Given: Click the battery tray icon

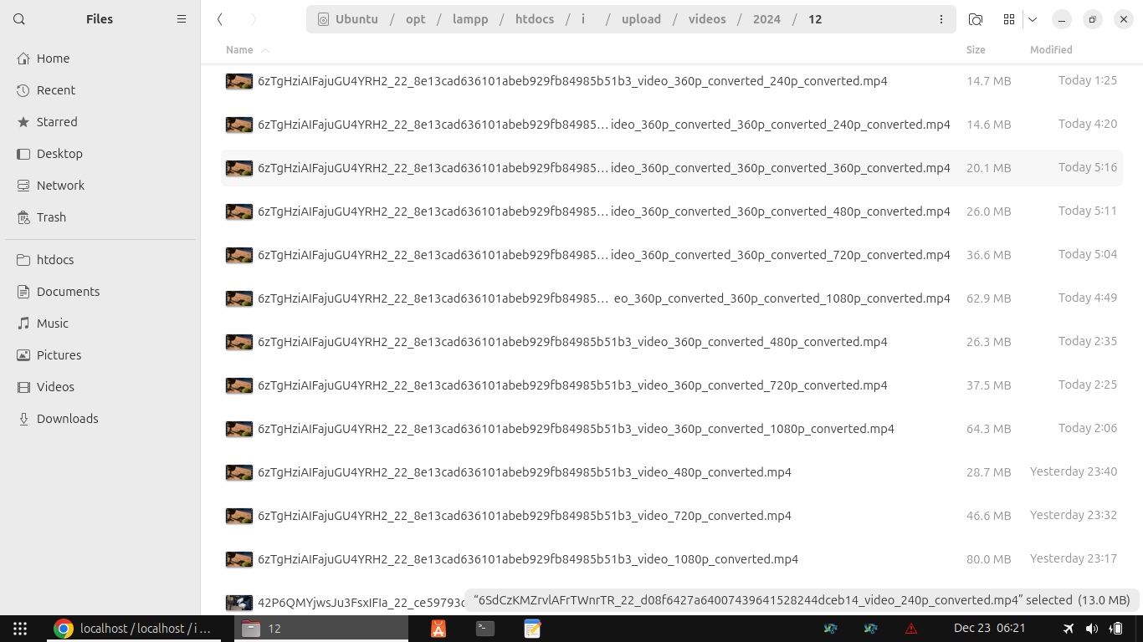Looking at the screenshot, I should pos(1116,629).
